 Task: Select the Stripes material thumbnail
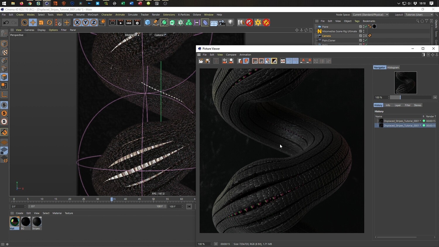[x=37, y=222]
